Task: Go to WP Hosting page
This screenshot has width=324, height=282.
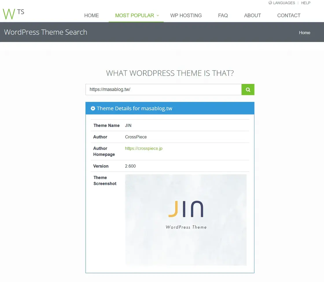Action: [x=186, y=16]
